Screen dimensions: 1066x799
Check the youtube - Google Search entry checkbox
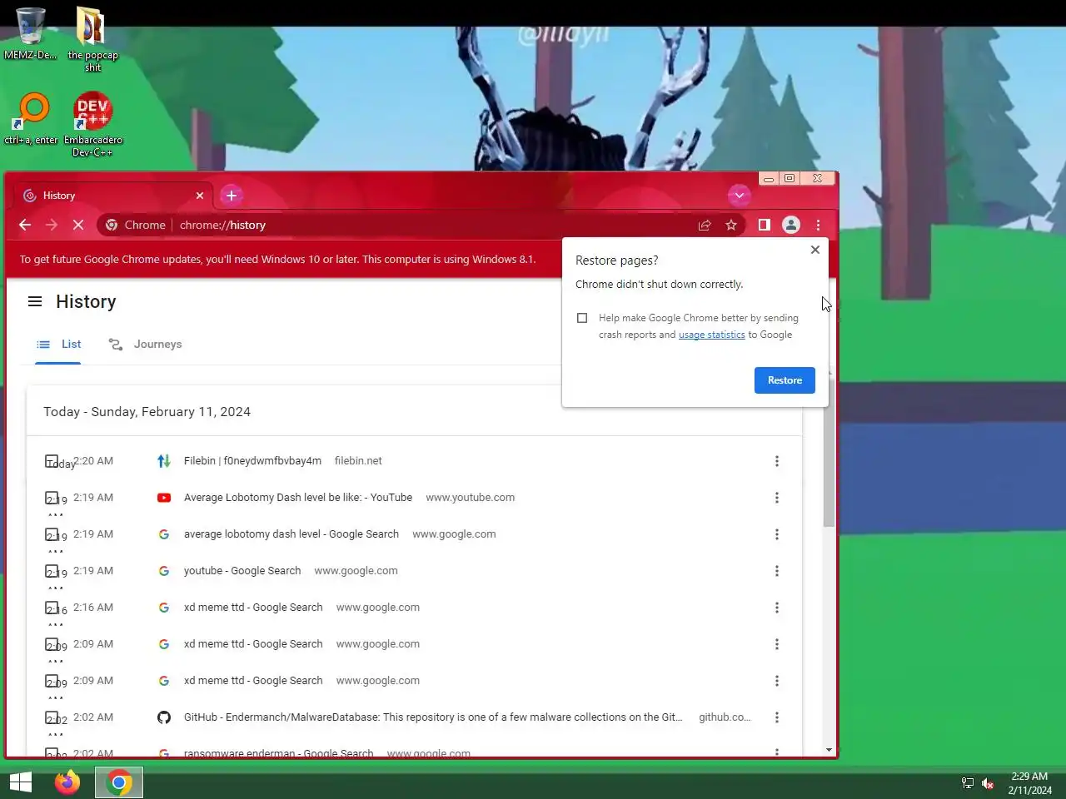pyautogui.click(x=52, y=571)
